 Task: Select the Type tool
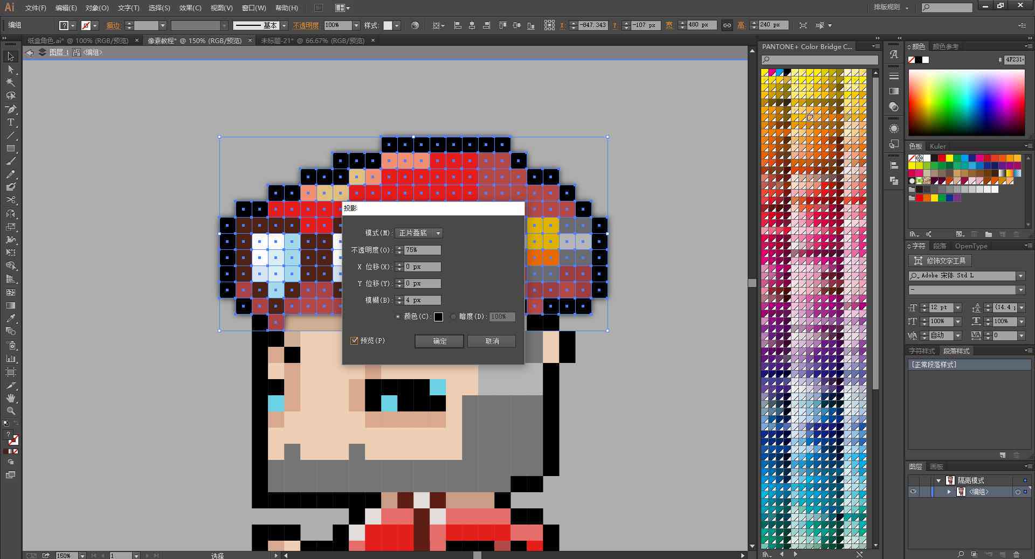pos(11,122)
